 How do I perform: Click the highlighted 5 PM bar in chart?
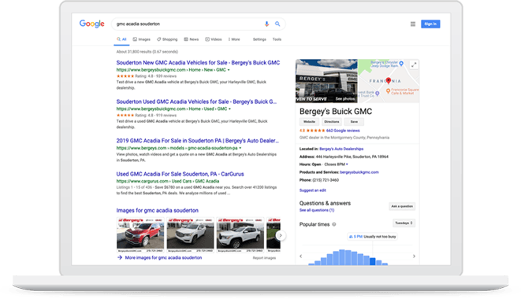[x=373, y=261]
